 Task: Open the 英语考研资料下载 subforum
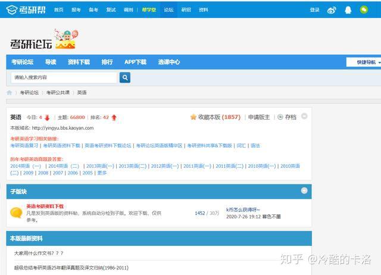pyautogui.click(x=45, y=206)
